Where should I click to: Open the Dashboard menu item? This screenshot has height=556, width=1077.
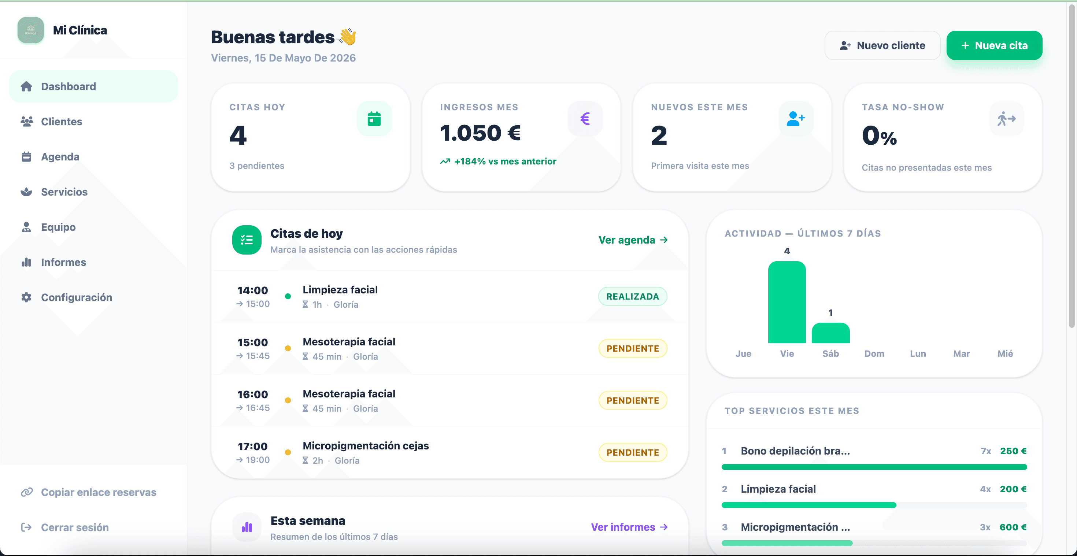(x=93, y=86)
